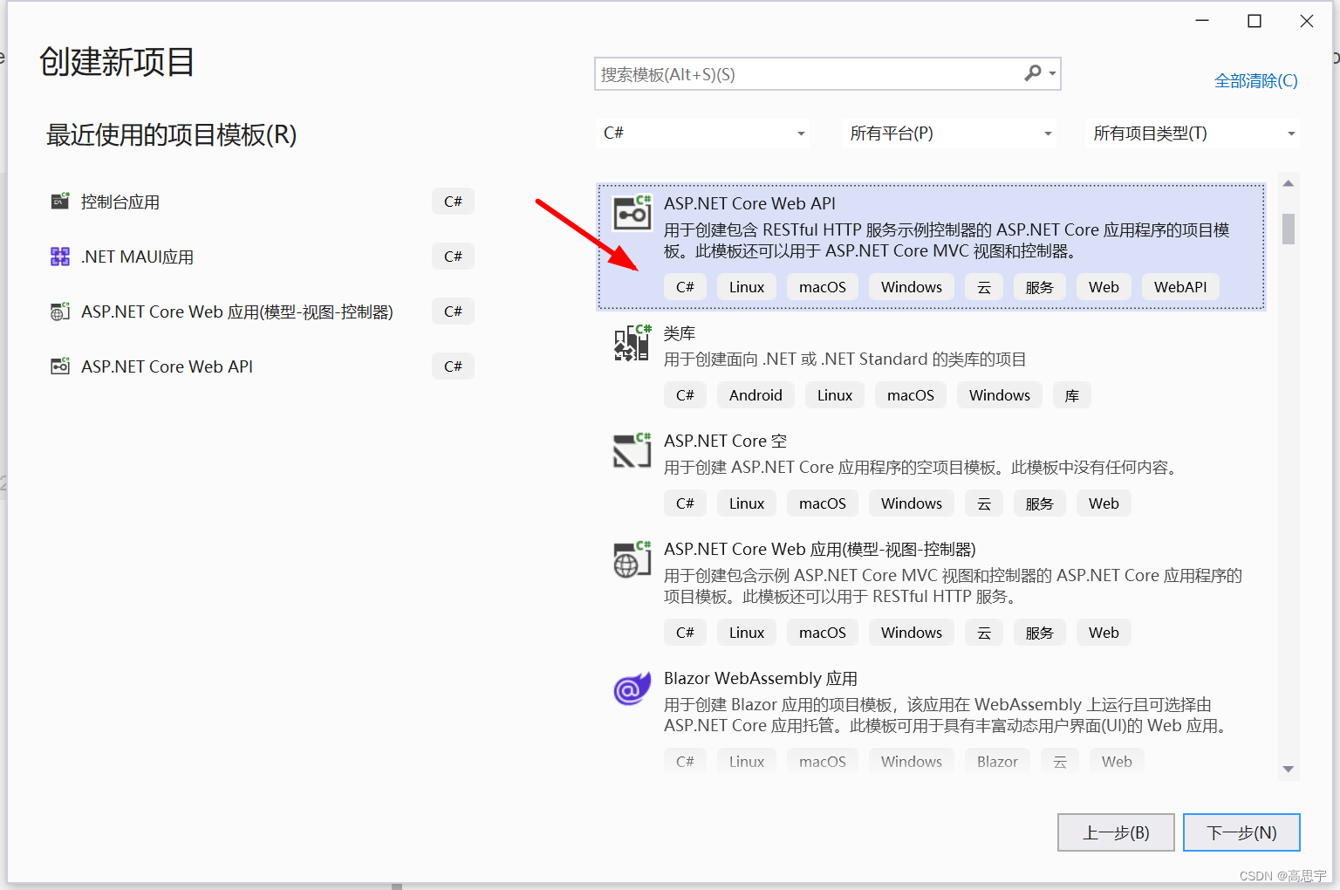The height and width of the screenshot is (890, 1340).
Task: Click the WebAPI tag on the Web API template
Action: click(x=1180, y=287)
